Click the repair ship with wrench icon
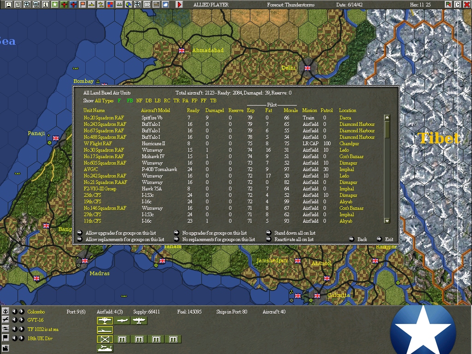This screenshot has width=472, height=354. pyautogui.click(x=105, y=348)
